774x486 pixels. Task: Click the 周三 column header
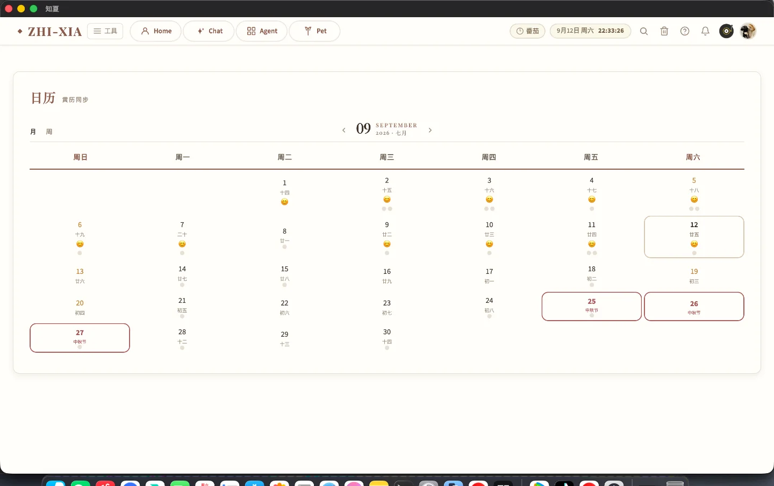387,157
